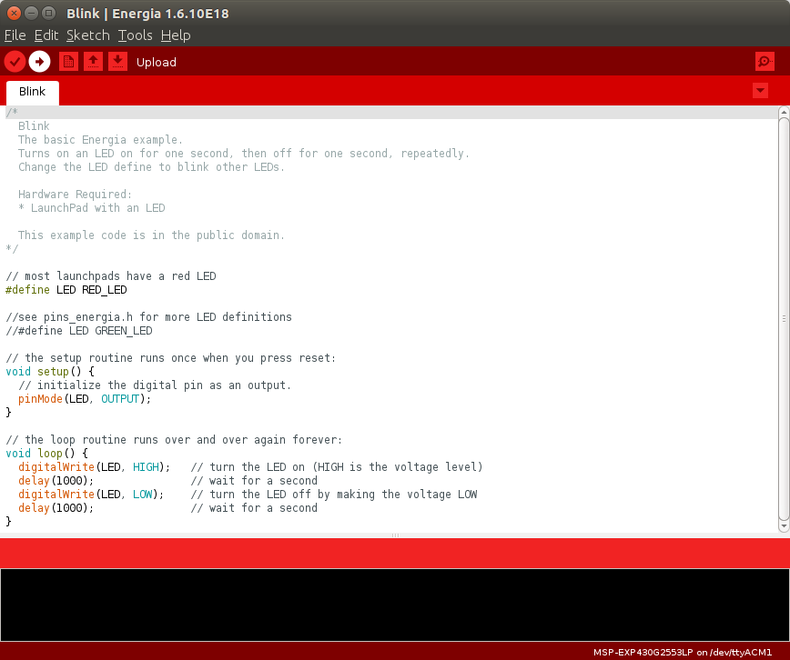This screenshot has width=790, height=660.
Task: Open the Tools menu
Action: coord(136,35)
